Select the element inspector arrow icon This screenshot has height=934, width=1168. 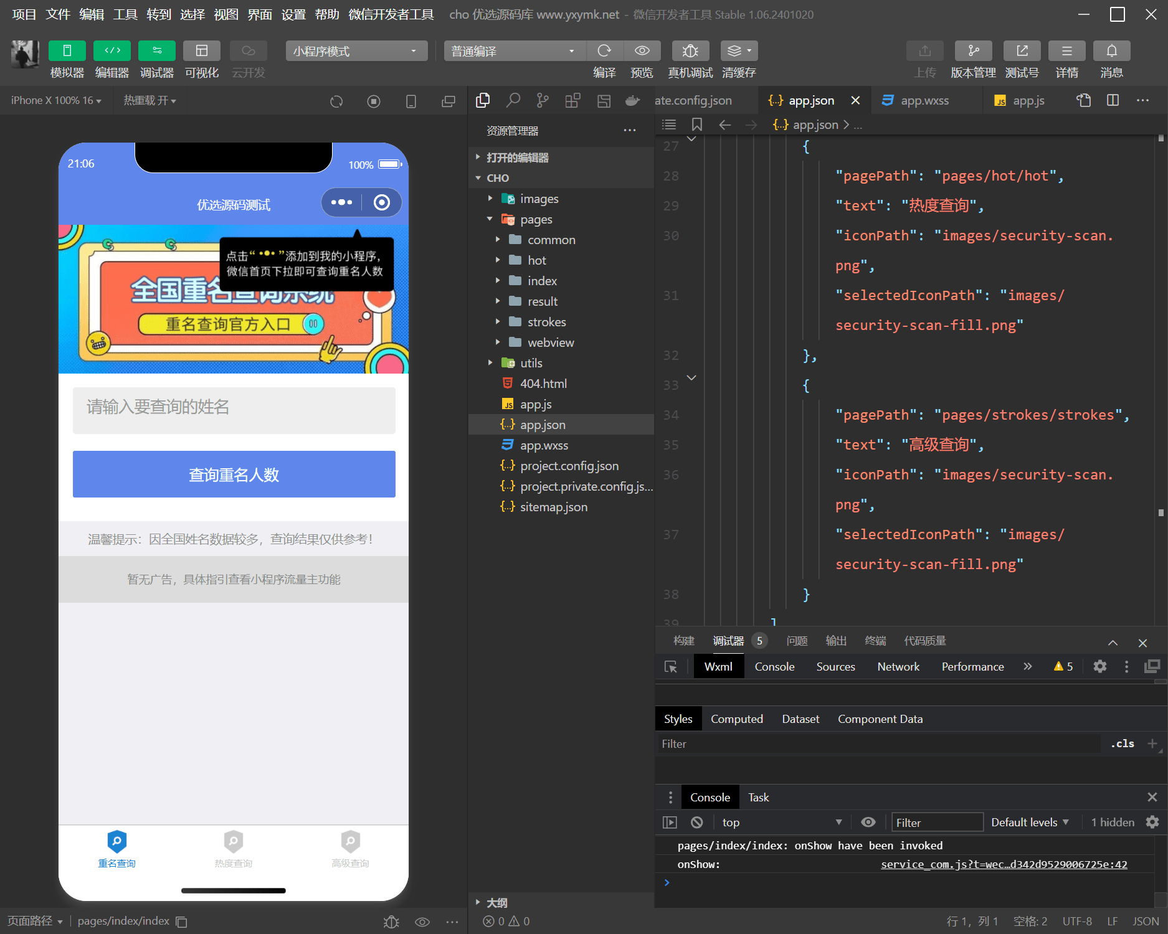(x=671, y=667)
